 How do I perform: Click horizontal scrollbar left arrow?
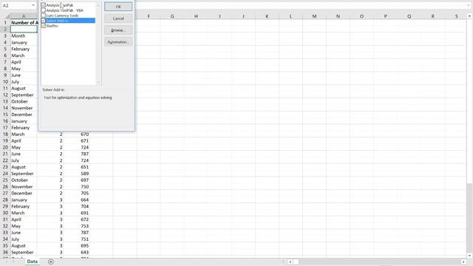[290, 262]
